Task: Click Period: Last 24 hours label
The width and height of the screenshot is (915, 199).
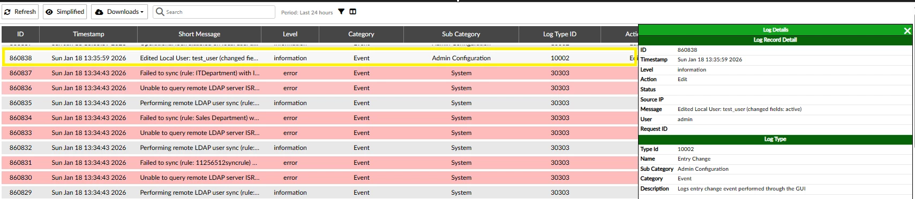Action: [307, 12]
